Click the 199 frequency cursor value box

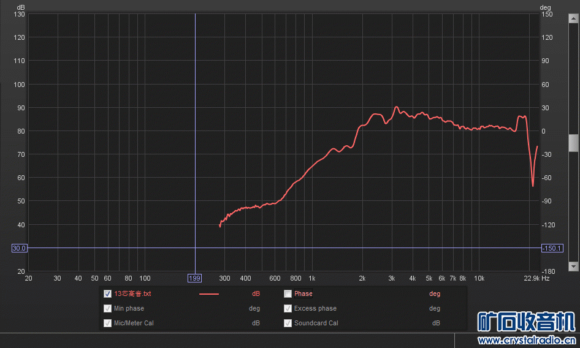click(194, 278)
